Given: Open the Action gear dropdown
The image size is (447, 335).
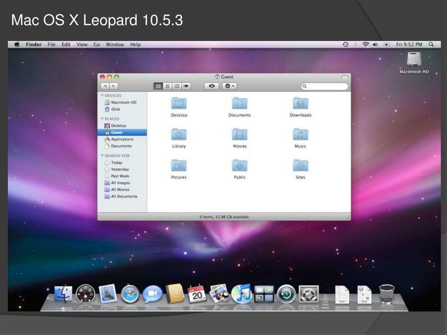Looking at the screenshot, I should pos(230,86).
